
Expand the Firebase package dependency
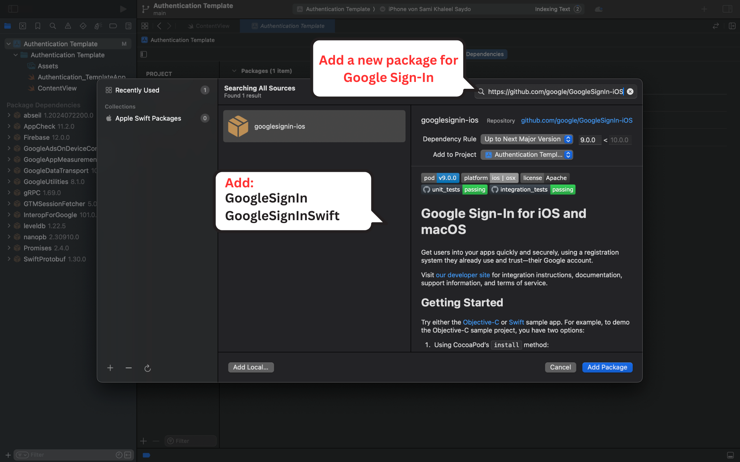[9, 138]
